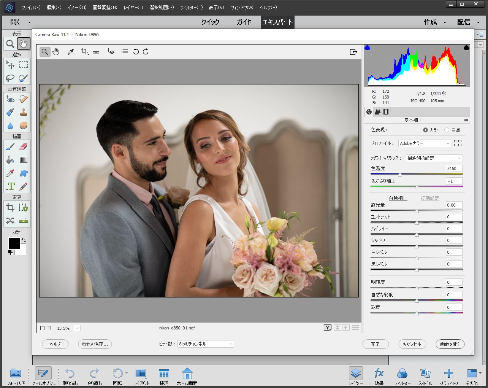Expand the 回転 rotate options arrow

(x=127, y=373)
